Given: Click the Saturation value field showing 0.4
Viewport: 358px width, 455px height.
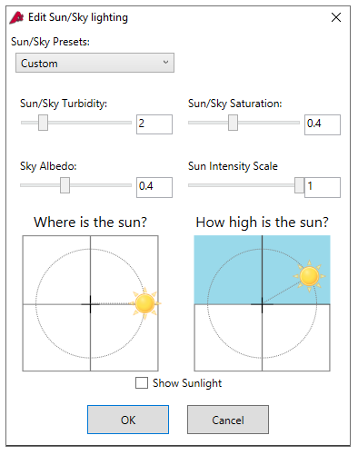Looking at the screenshot, I should tap(323, 124).
